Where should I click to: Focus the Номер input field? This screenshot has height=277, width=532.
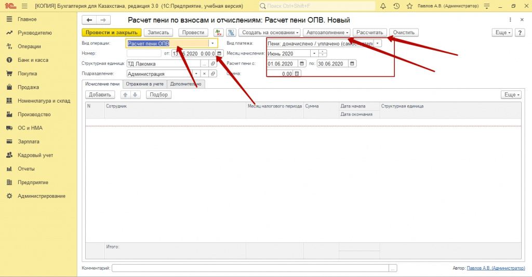144,53
